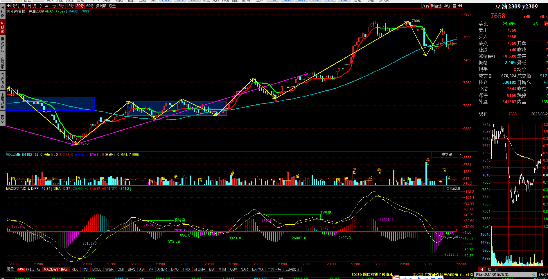Select the 焰 tab under mini chart
This screenshot has width=548, height=279.
coord(497,269)
